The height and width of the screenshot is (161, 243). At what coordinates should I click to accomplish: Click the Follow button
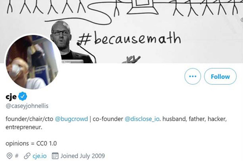[x=220, y=76]
